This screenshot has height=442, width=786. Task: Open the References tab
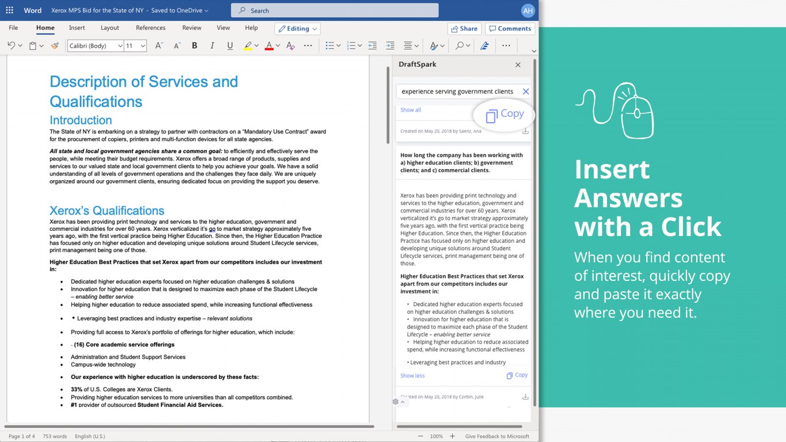coord(151,28)
